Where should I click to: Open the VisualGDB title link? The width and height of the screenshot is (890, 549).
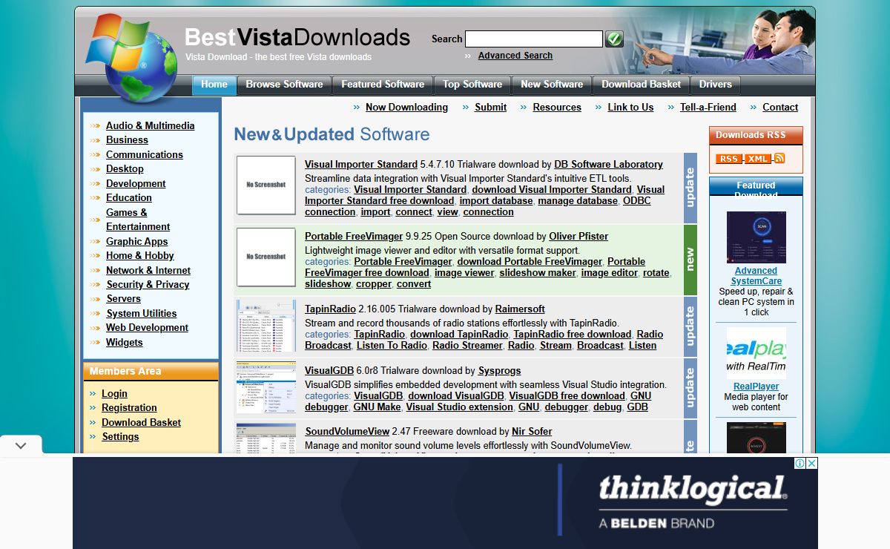(x=329, y=371)
